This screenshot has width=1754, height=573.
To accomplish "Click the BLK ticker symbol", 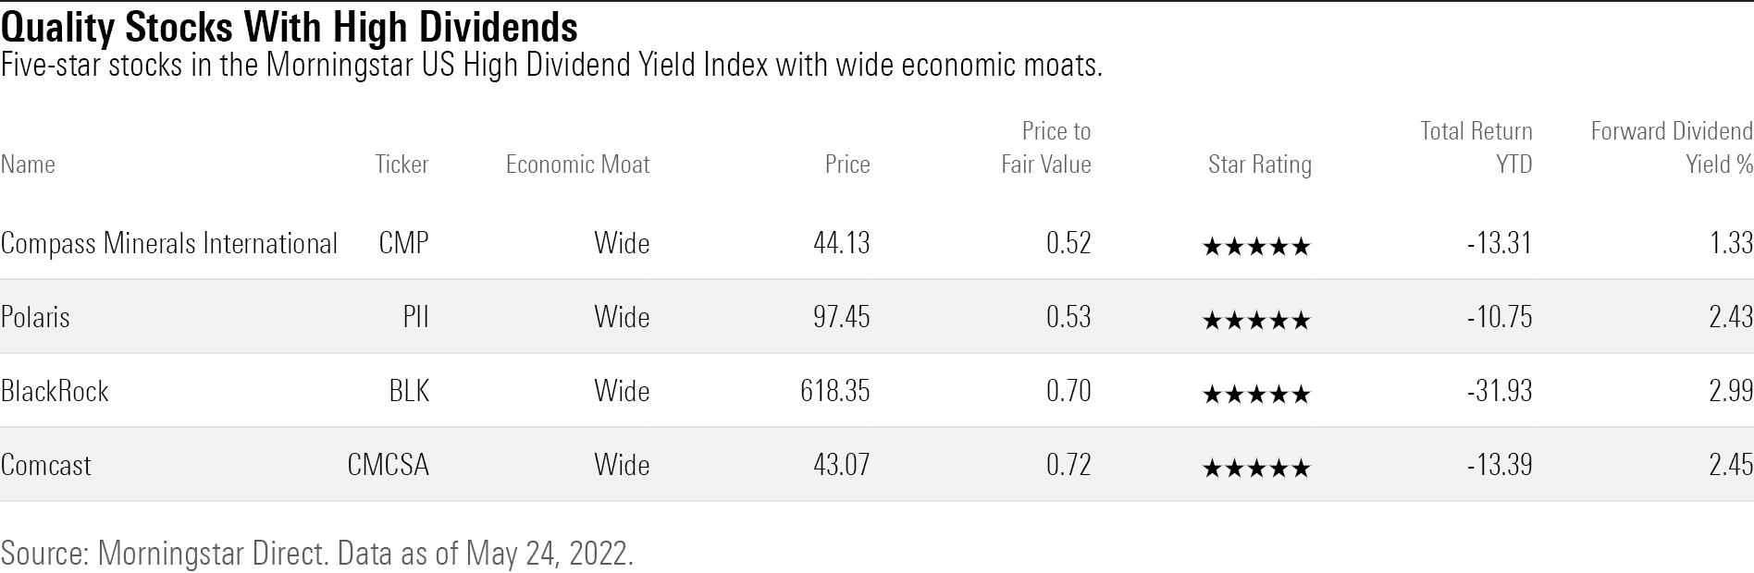I will 409,391.
